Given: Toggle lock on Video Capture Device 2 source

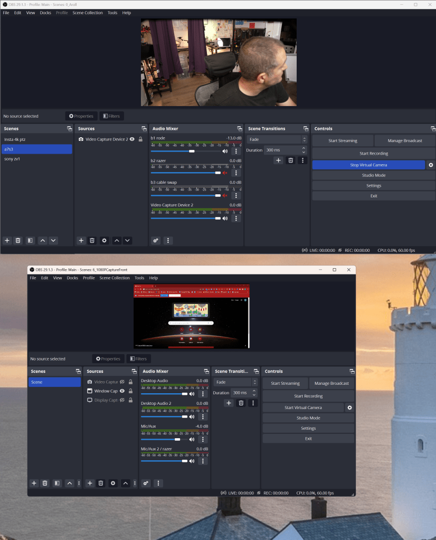Looking at the screenshot, I should pos(140,139).
